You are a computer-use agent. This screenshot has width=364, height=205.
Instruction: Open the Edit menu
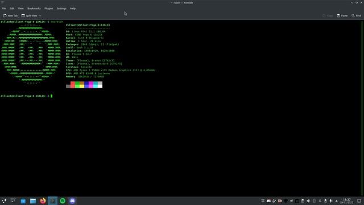click(12, 9)
